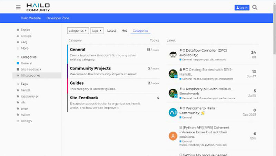Click the Dec 2023 date on Welcome topic

click(x=249, y=115)
